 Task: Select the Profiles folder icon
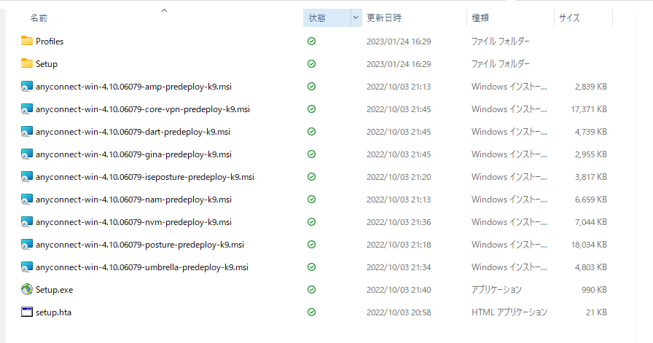click(27, 41)
